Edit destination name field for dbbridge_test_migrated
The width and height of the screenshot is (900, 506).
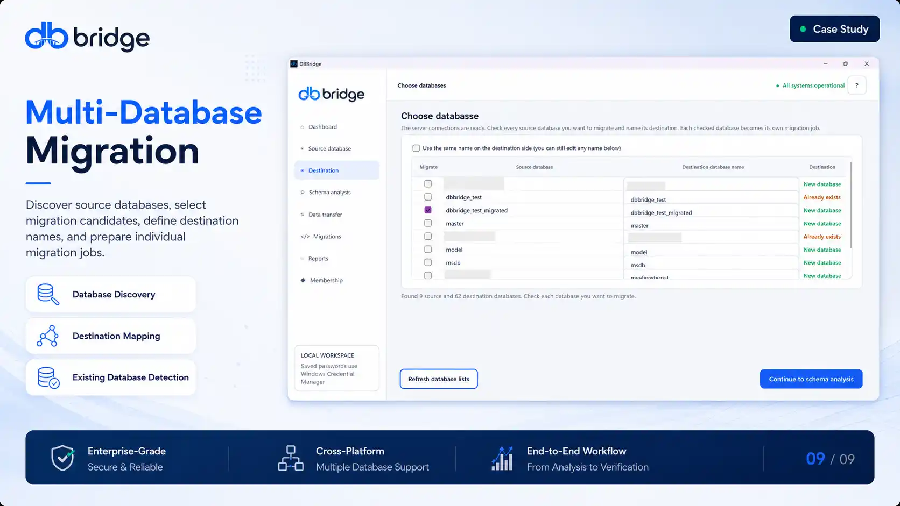[x=711, y=211]
